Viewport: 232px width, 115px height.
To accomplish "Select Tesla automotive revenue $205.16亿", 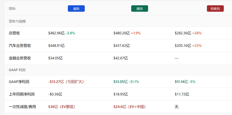I will [x=183, y=46].
